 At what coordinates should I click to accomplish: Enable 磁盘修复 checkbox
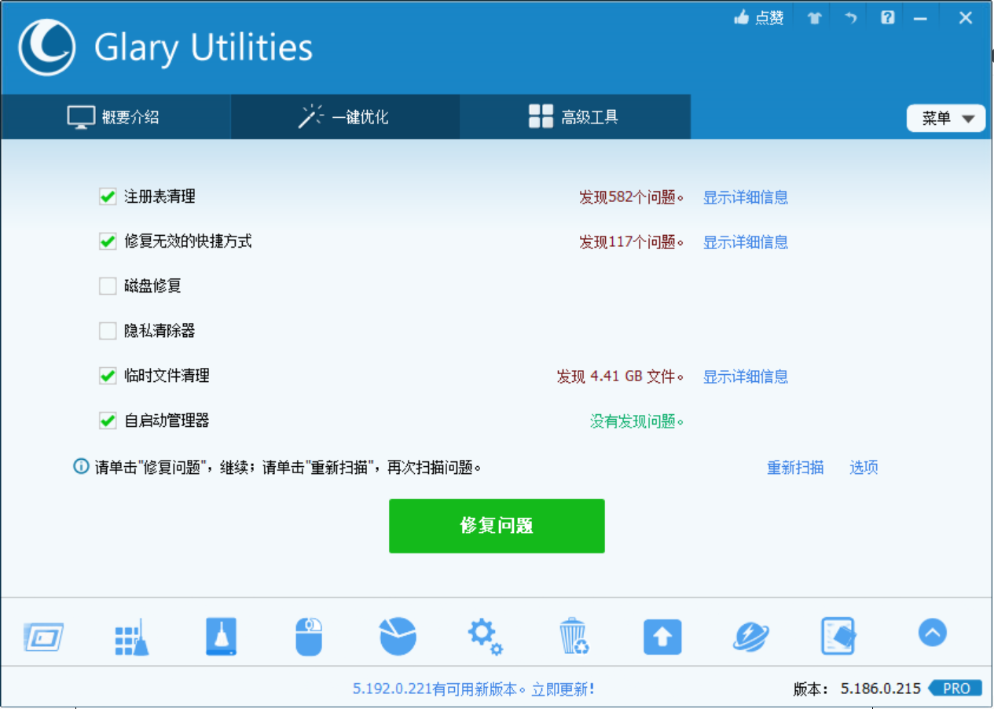[x=108, y=286]
